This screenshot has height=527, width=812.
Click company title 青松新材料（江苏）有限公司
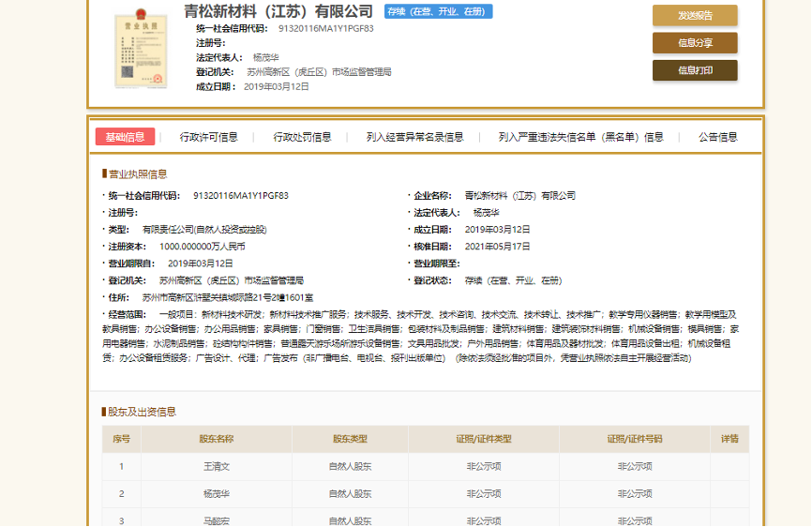pyautogui.click(x=278, y=11)
